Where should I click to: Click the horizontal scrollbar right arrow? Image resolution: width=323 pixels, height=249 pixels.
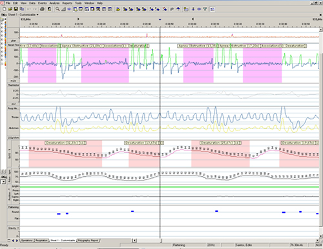(317, 241)
